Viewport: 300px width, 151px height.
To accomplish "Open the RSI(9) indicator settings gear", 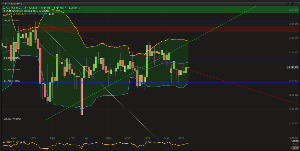I will click(21, 142).
